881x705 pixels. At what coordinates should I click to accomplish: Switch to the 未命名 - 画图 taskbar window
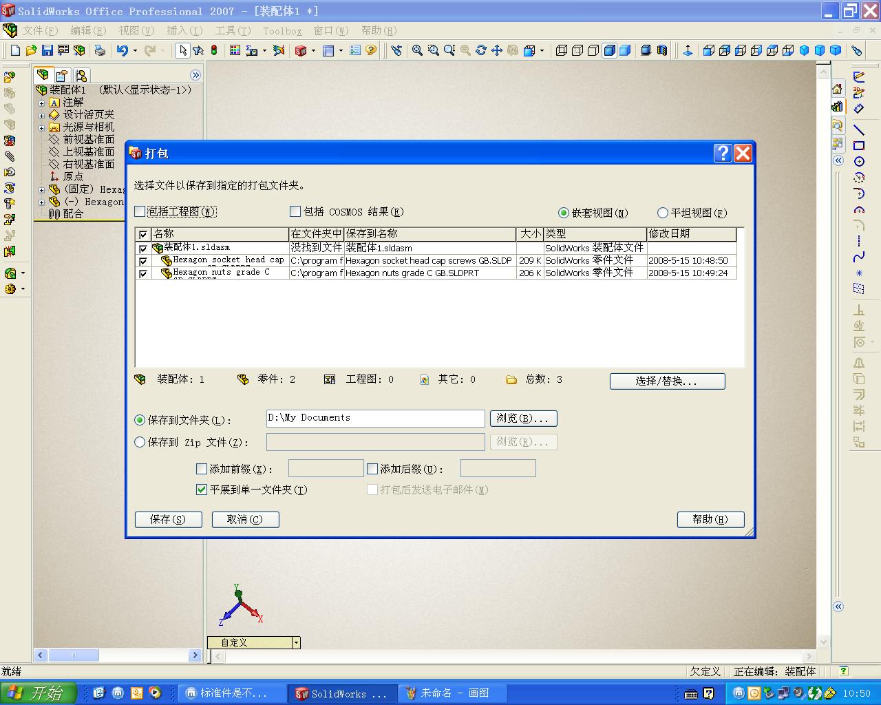tap(453, 693)
